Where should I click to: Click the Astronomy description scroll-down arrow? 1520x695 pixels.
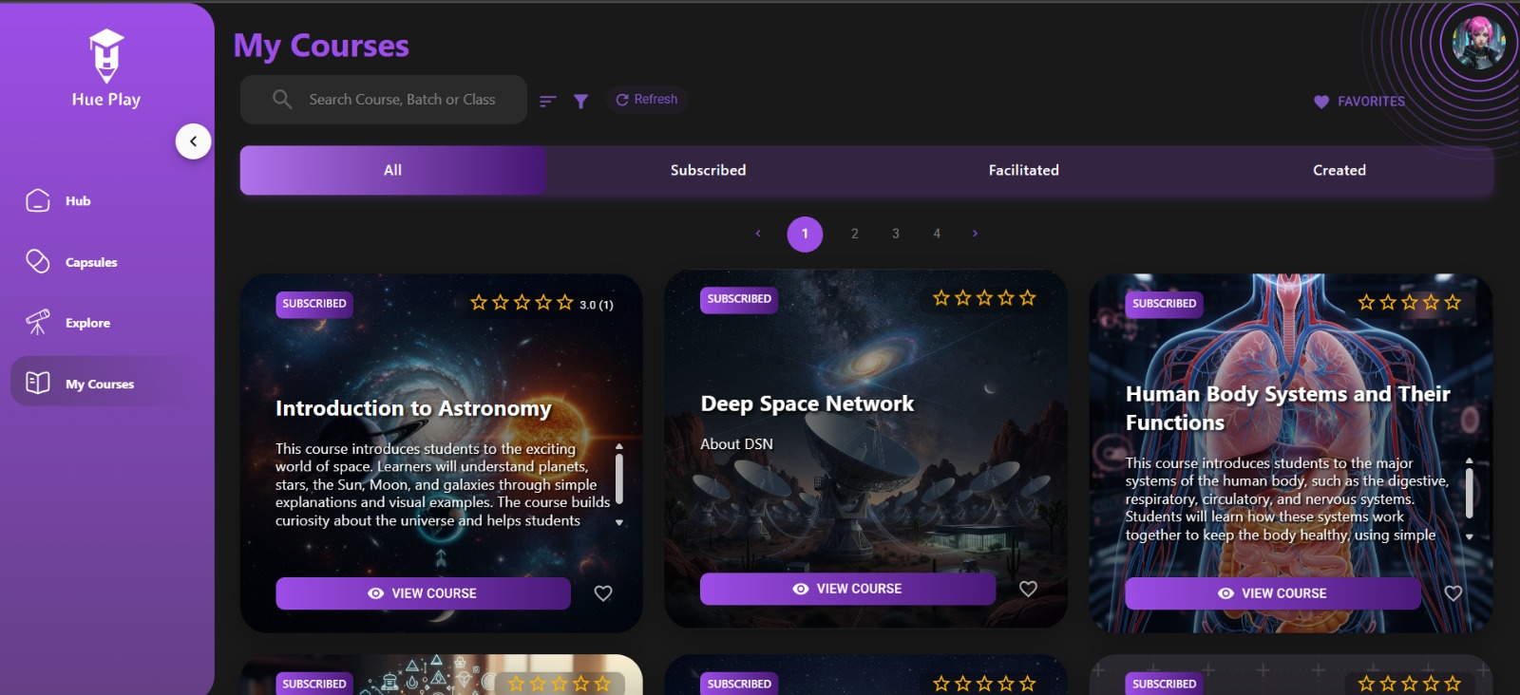tap(619, 523)
